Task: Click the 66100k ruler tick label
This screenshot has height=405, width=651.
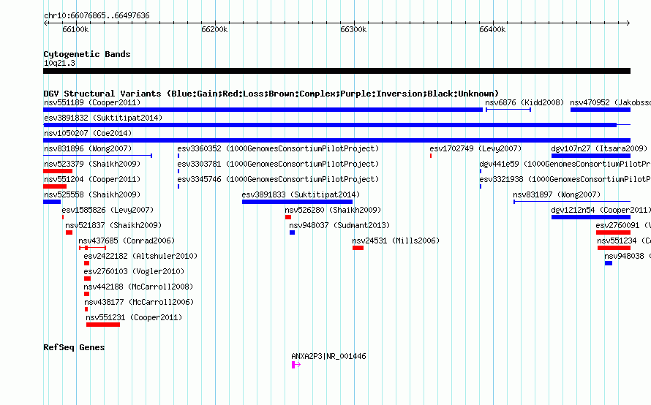Action: click(75, 29)
